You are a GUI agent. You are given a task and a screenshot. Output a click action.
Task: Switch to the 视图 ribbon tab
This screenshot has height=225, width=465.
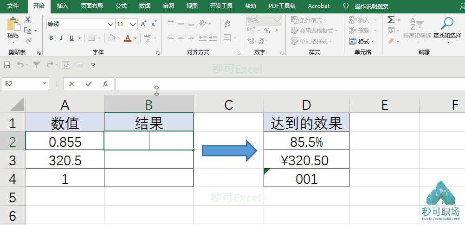tap(192, 6)
